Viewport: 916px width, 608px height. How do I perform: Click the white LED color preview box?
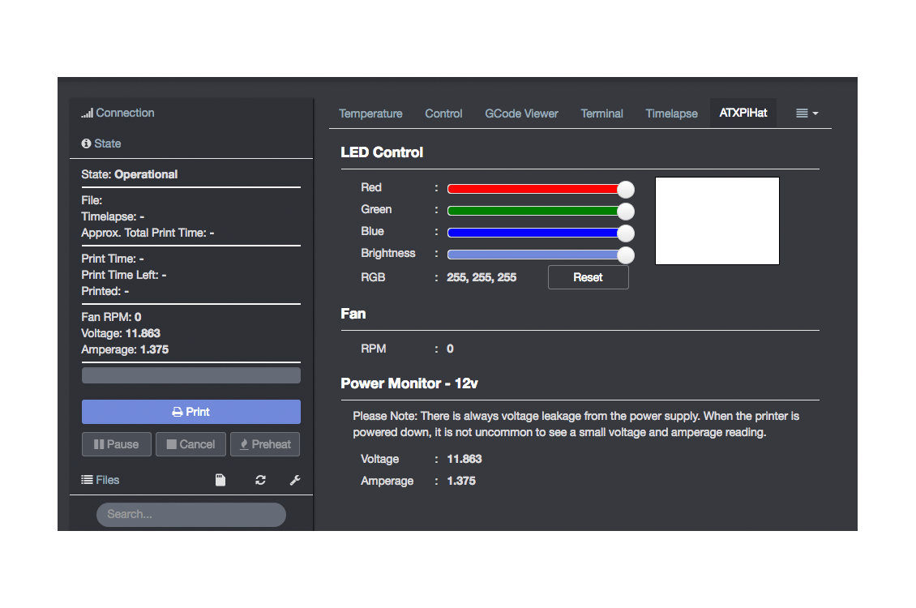pyautogui.click(x=717, y=221)
